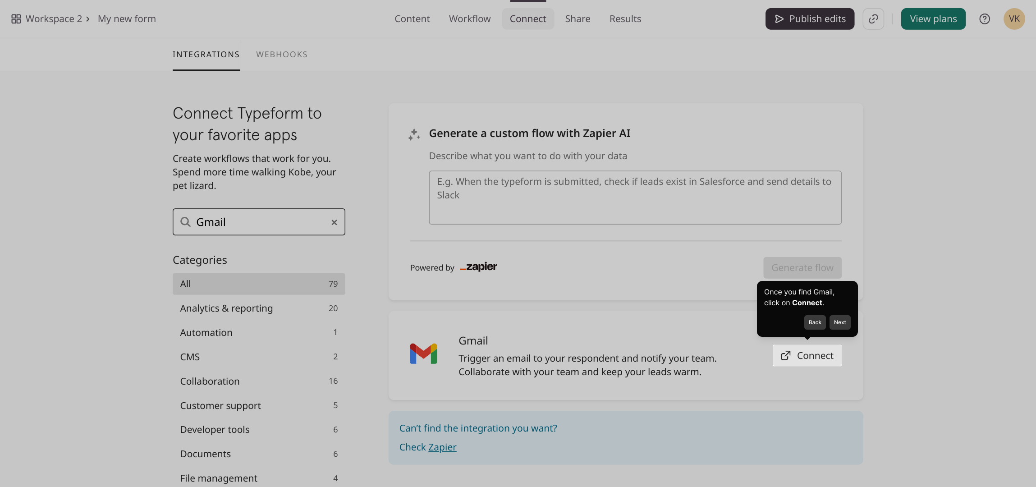Filter by Developer tools category

pos(259,430)
